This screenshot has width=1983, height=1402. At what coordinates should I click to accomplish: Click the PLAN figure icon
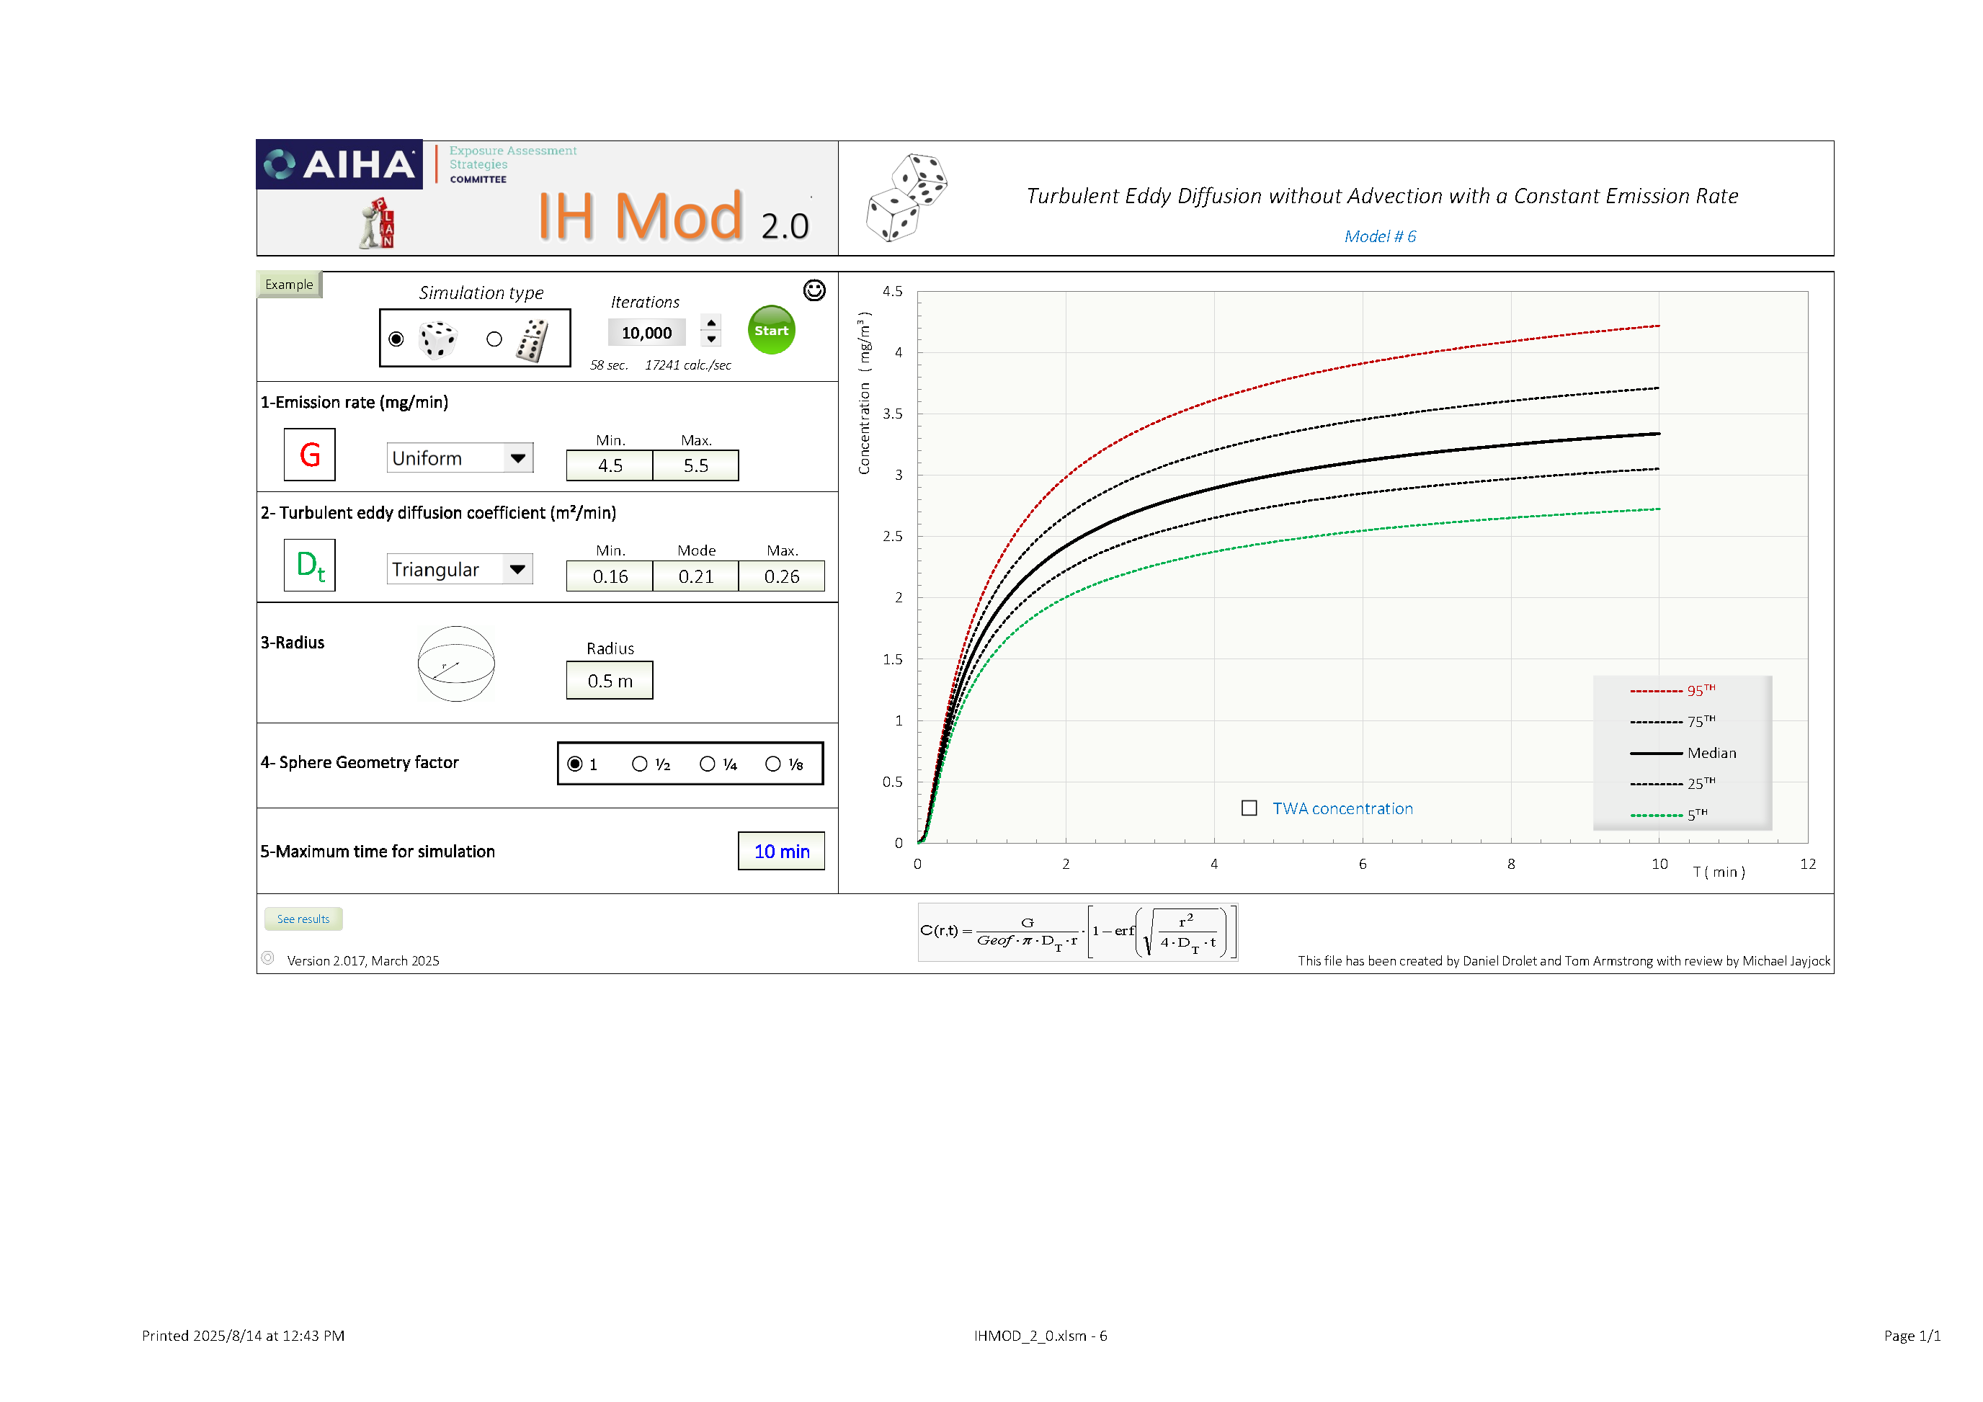click(378, 223)
